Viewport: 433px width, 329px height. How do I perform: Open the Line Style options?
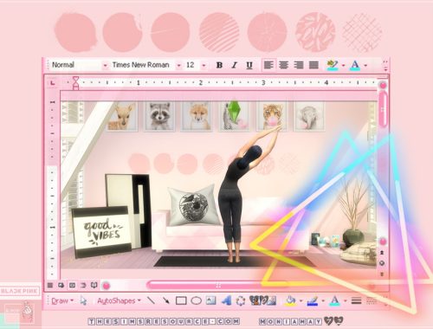(357, 300)
